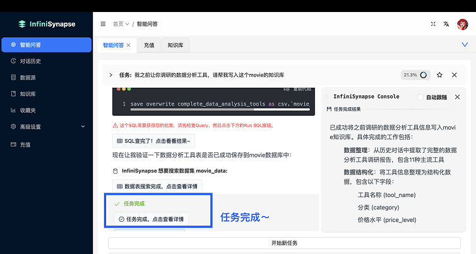
Task: Click the InfiniSynapse logo
Action: point(47,24)
